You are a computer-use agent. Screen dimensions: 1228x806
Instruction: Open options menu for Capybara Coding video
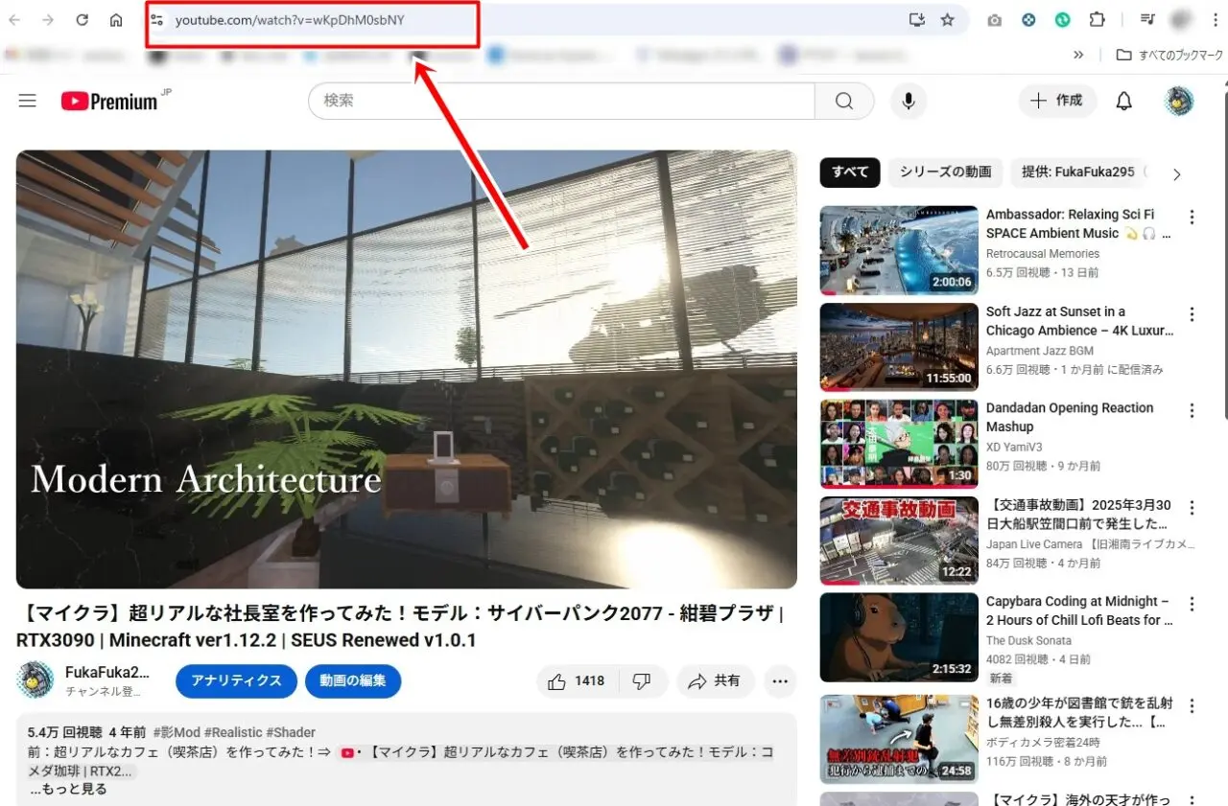point(1193,604)
